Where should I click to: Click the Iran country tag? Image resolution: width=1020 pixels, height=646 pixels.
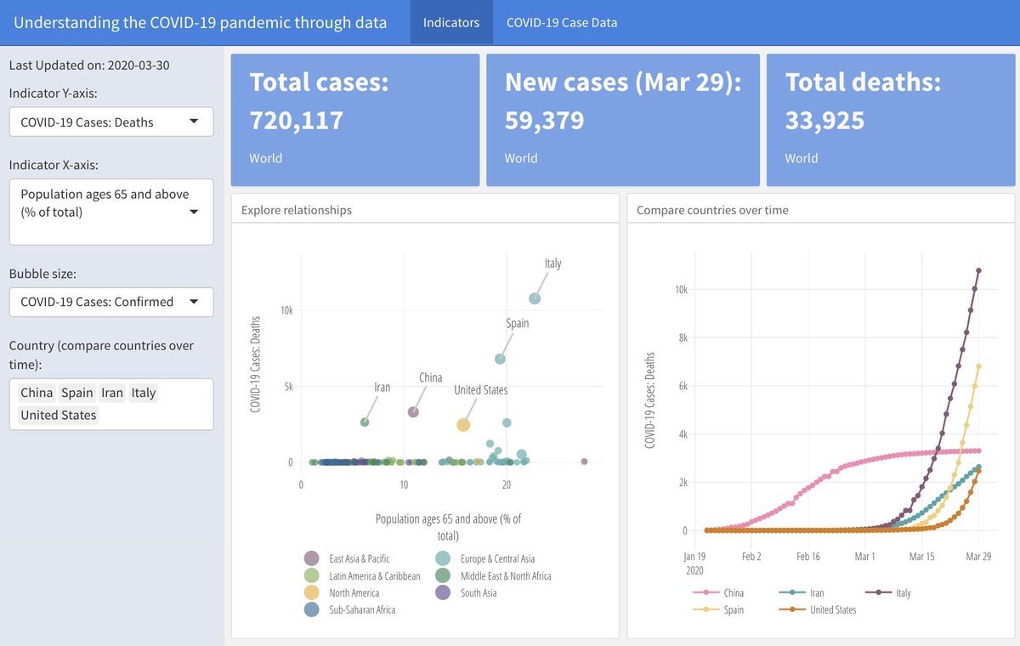(112, 393)
